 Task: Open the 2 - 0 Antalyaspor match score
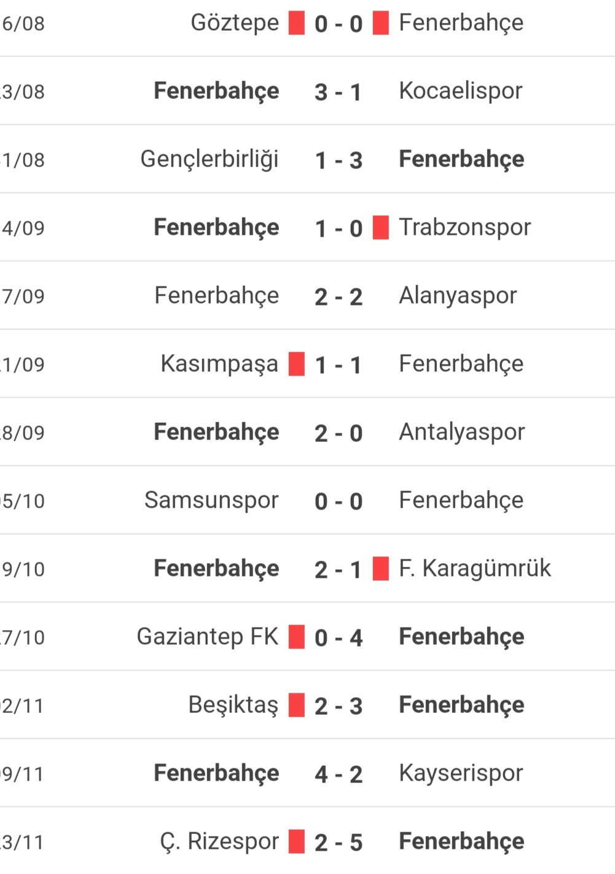click(x=339, y=433)
